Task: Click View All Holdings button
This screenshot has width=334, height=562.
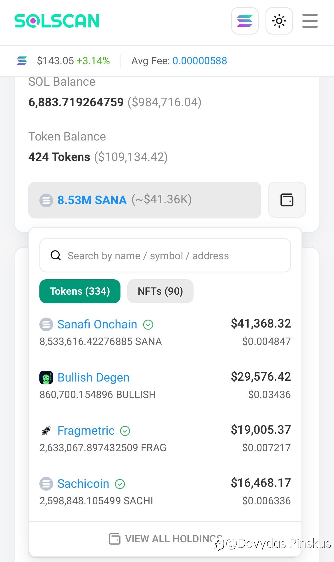Action: [x=166, y=539]
